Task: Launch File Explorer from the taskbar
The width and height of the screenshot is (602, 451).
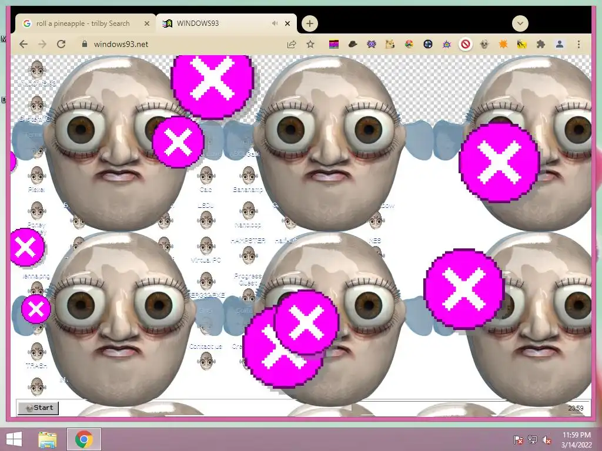Action: point(48,439)
